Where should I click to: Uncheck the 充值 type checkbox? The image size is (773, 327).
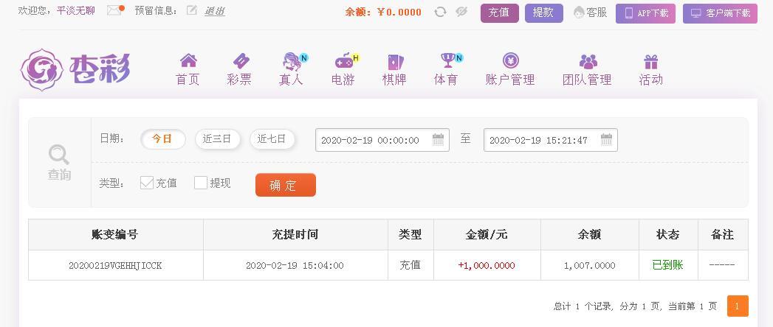[x=147, y=183]
